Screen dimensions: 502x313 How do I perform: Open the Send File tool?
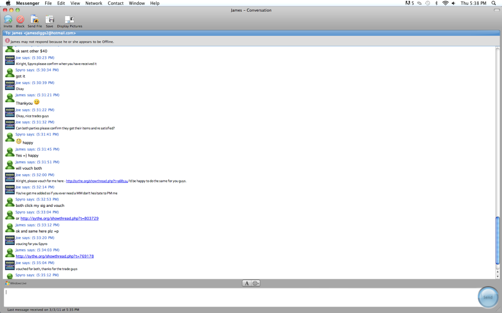coord(35,20)
